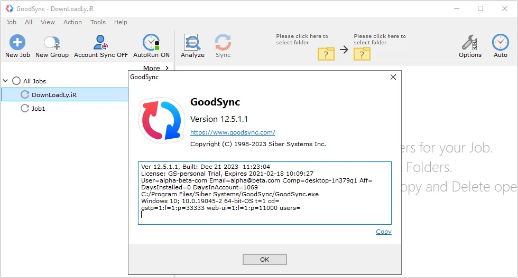This screenshot has width=518, height=278.
Task: Open the goodsync.com website link
Action: pyautogui.click(x=233, y=132)
